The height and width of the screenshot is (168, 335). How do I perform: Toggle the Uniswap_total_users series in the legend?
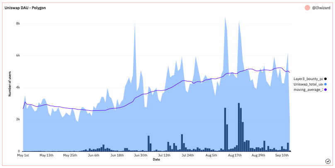310,84
